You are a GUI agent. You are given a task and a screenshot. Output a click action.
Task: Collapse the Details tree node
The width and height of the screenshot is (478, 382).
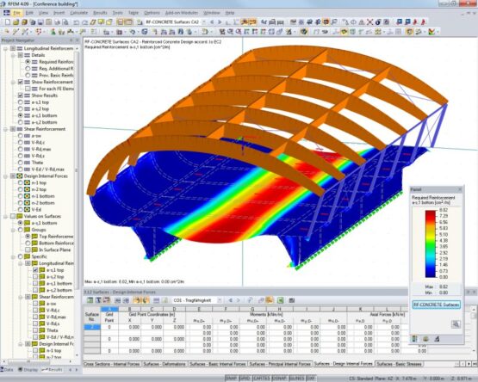13,55
